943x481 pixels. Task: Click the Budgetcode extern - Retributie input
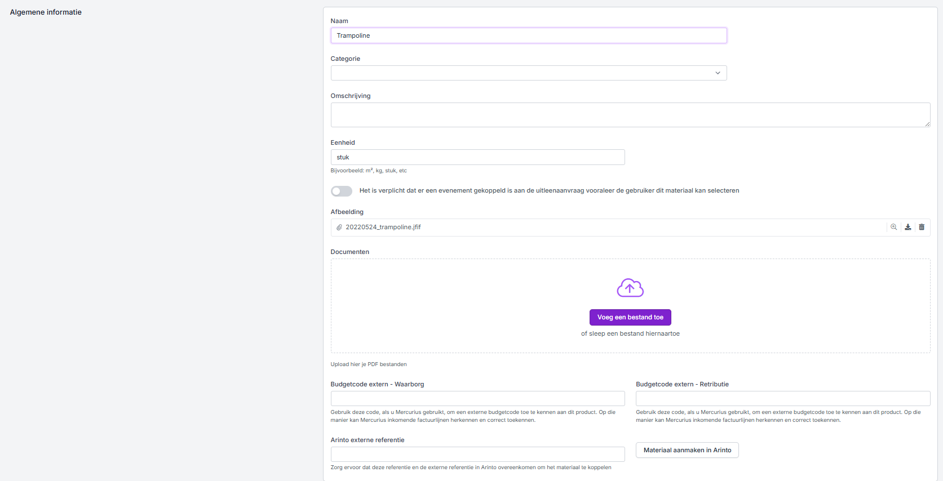click(x=782, y=398)
